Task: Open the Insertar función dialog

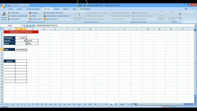Action: 4,16
